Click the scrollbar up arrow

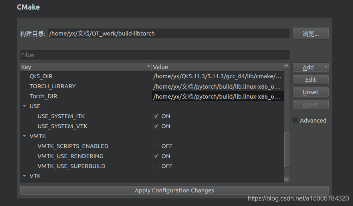pos(287,65)
